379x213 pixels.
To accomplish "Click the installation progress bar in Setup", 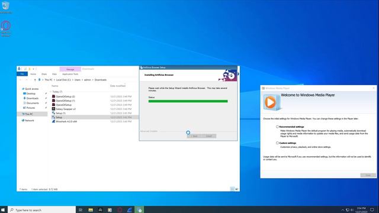I will [x=188, y=101].
